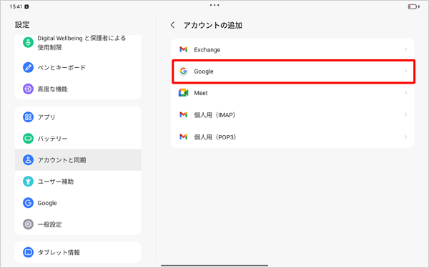The width and height of the screenshot is (429, 268).
Task: Open 高度な機能 settings
Action: pos(78,89)
